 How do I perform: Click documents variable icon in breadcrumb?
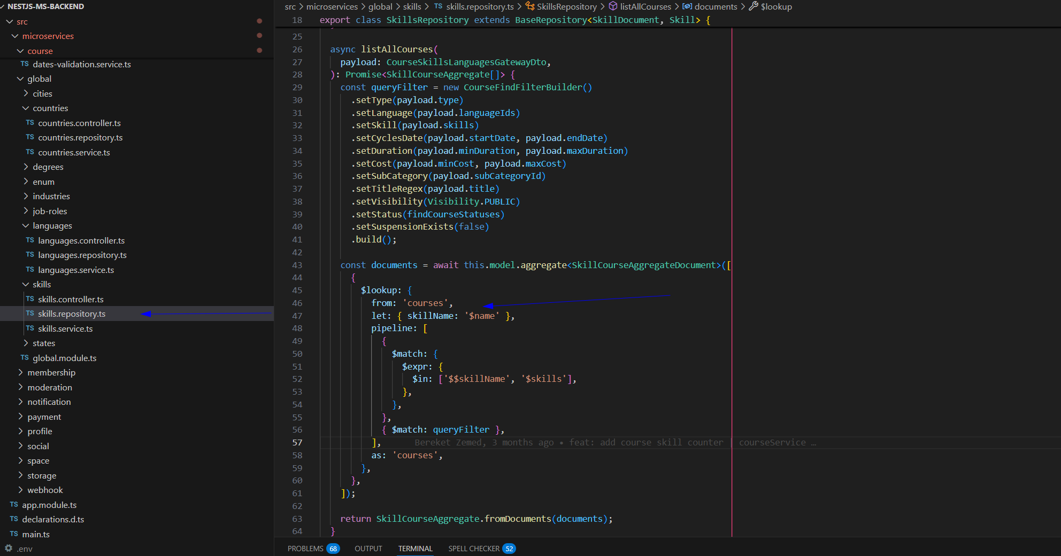[687, 6]
